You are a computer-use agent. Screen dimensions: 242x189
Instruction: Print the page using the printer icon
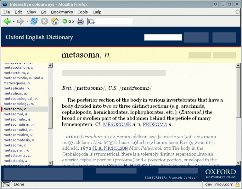pos(80,21)
